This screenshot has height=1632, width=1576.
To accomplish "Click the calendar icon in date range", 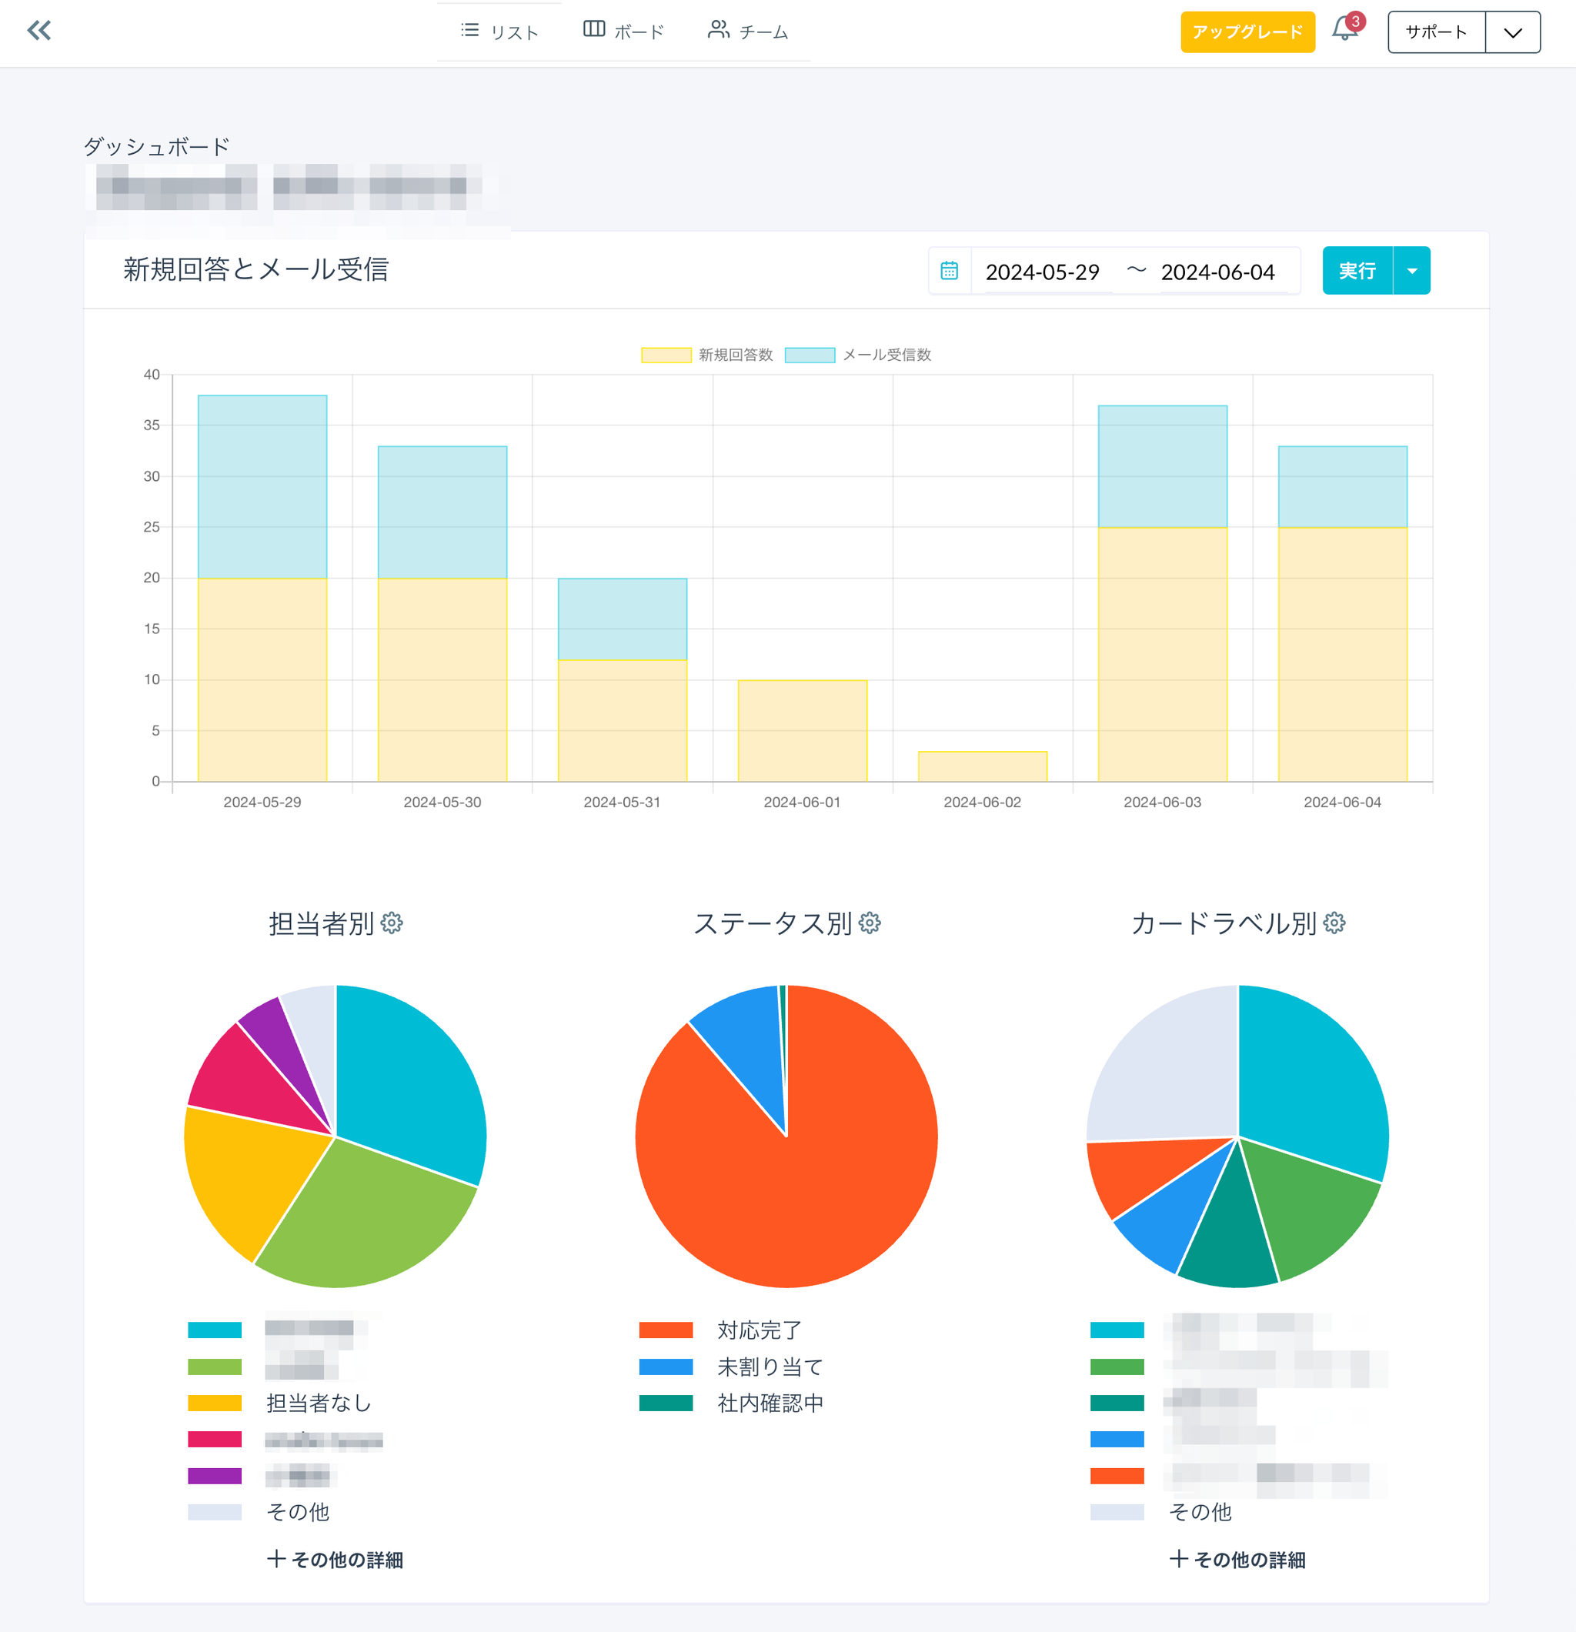I will pos(949,271).
